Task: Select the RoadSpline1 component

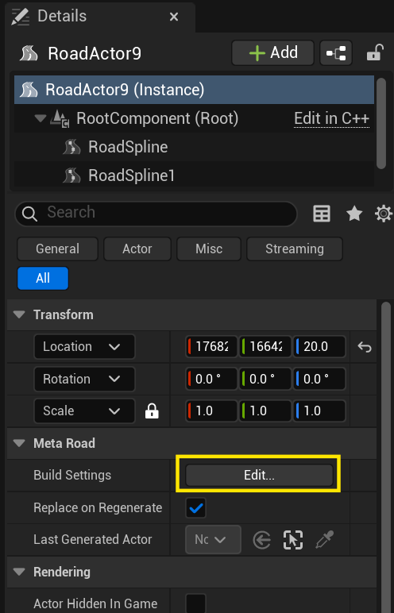Action: click(131, 175)
